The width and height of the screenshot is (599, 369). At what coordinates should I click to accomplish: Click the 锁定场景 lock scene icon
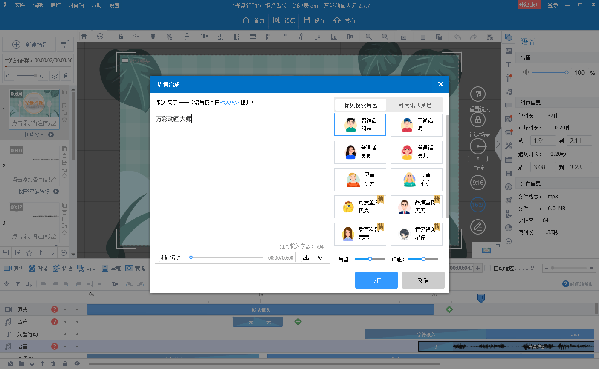point(478,120)
